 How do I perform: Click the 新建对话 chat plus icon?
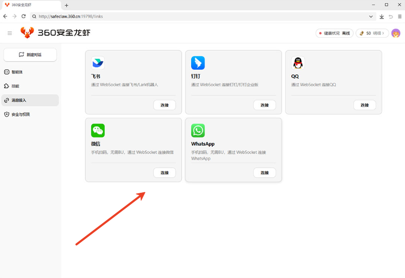[x=22, y=54]
